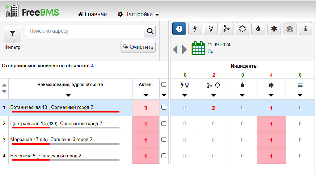Click the fan-sun column header icon
The height and width of the screenshot is (174, 316).
(214, 85)
